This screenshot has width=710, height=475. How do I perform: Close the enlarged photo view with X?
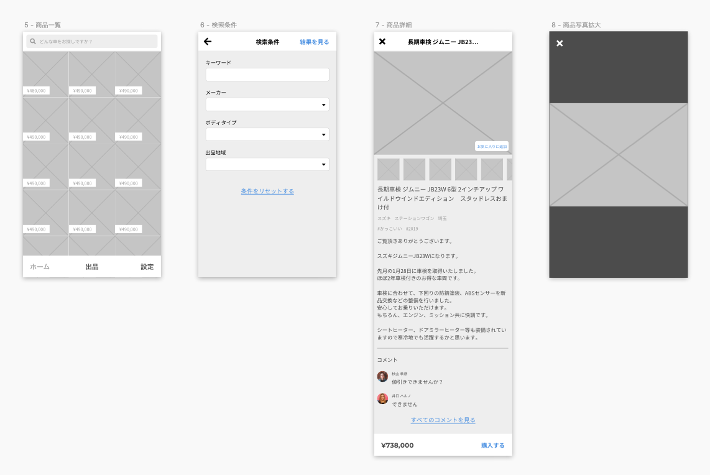(x=560, y=43)
